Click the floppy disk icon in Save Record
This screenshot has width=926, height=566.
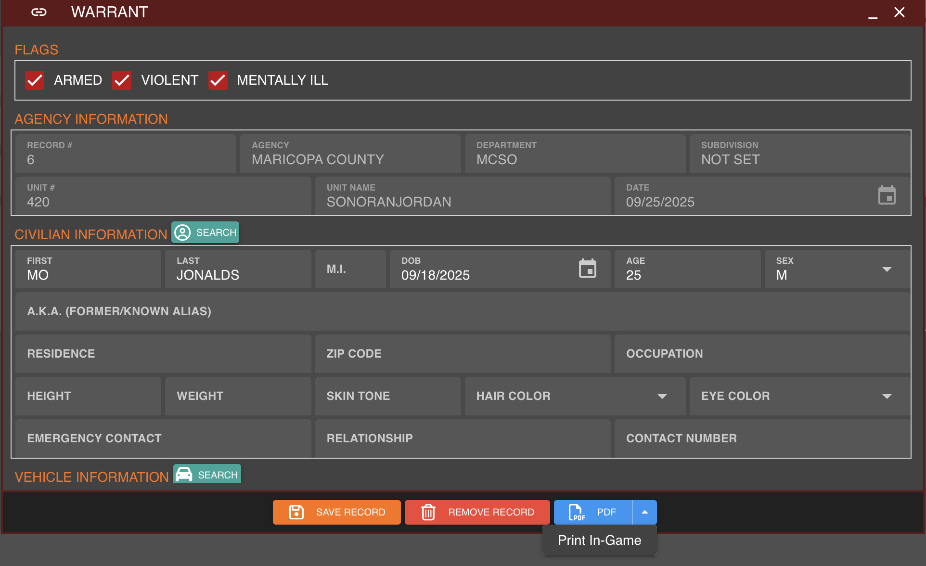[x=296, y=512]
